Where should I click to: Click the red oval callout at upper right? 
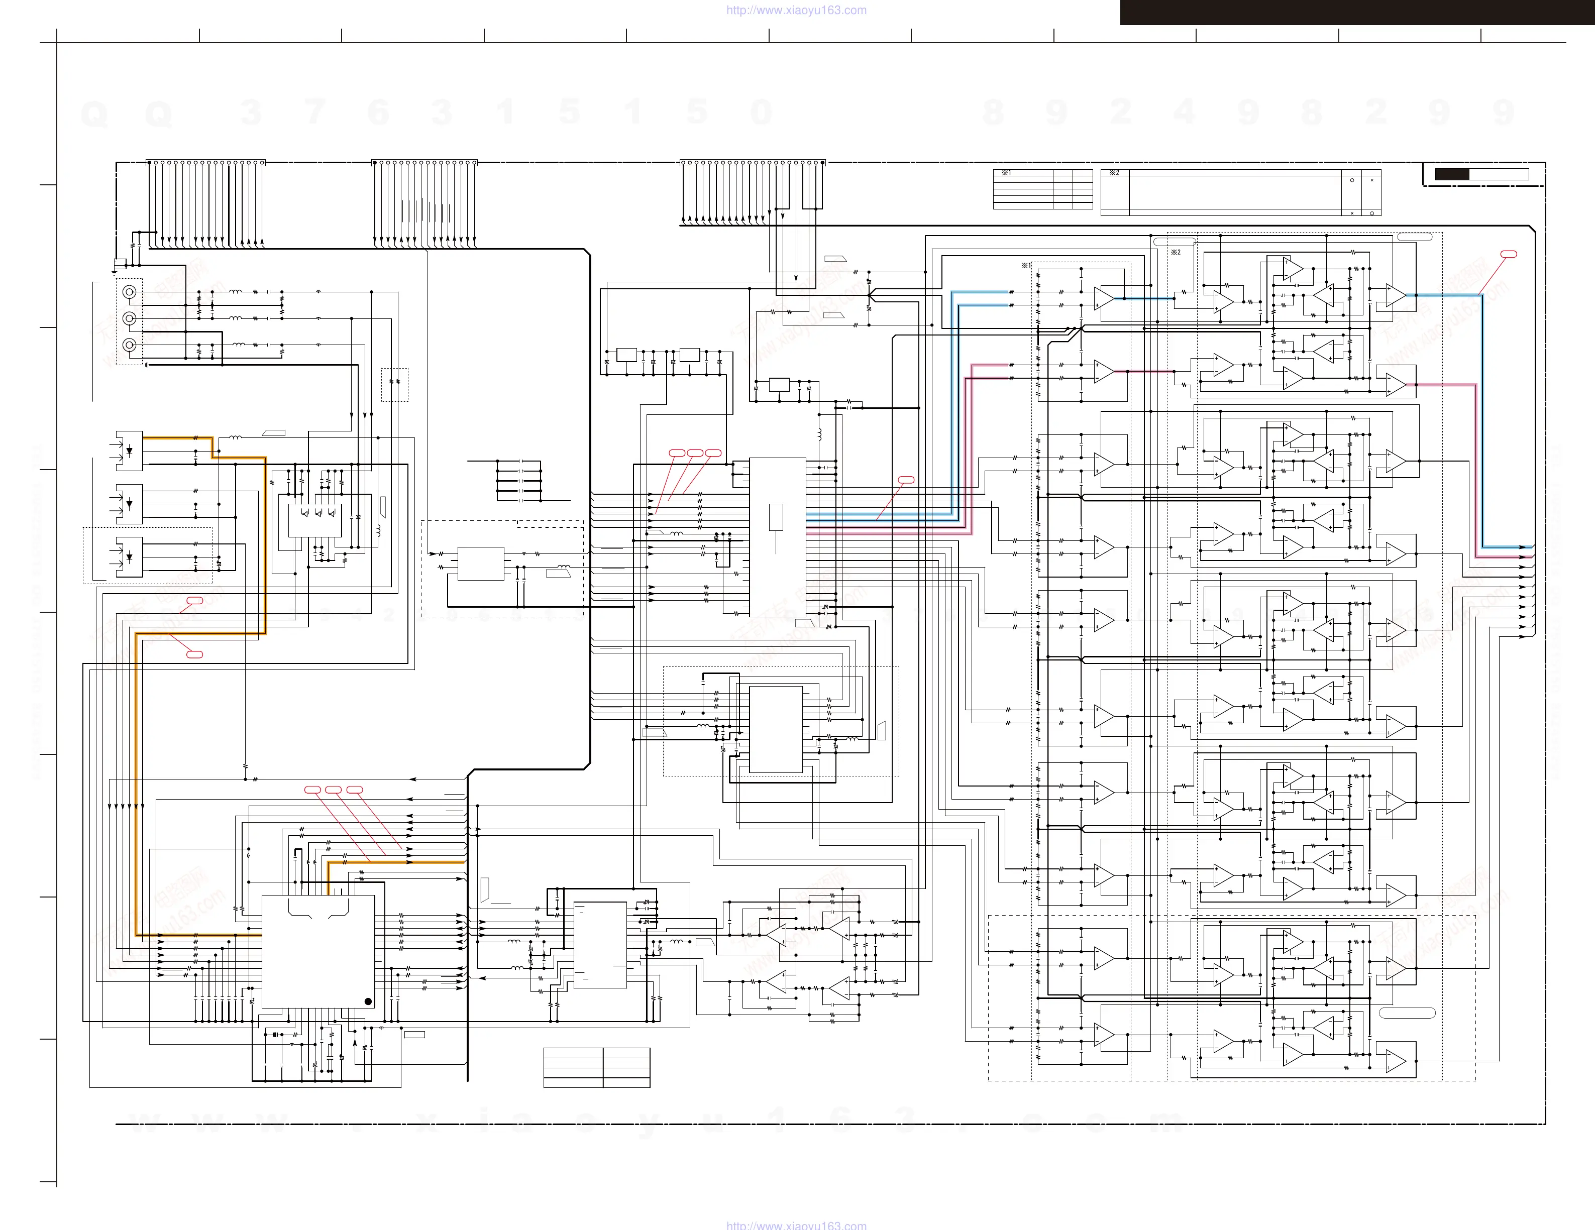coord(1508,254)
